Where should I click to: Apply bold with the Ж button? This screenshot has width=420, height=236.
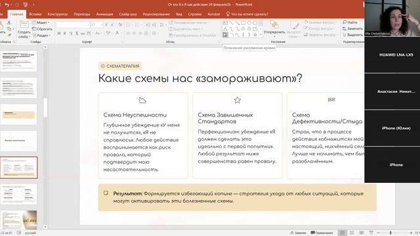pos(58,33)
